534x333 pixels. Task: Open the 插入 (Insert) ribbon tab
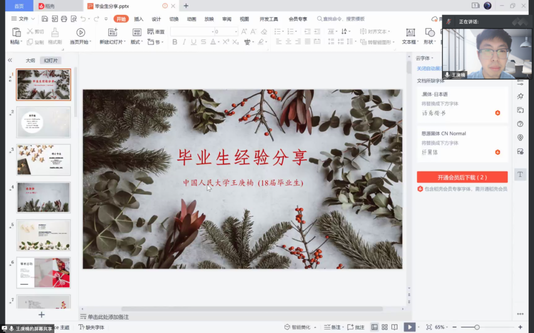click(138, 19)
